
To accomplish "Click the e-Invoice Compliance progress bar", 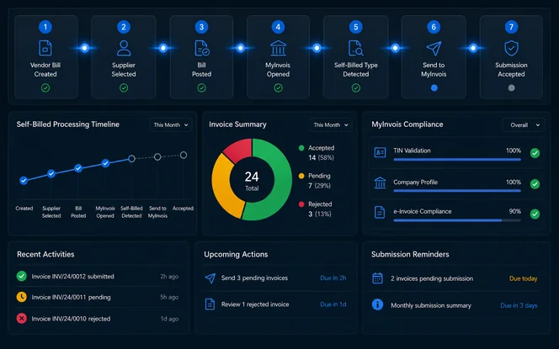I will point(457,220).
